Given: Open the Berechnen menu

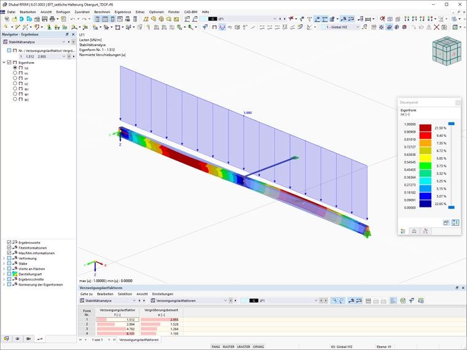Looking at the screenshot, I should 102,12.
